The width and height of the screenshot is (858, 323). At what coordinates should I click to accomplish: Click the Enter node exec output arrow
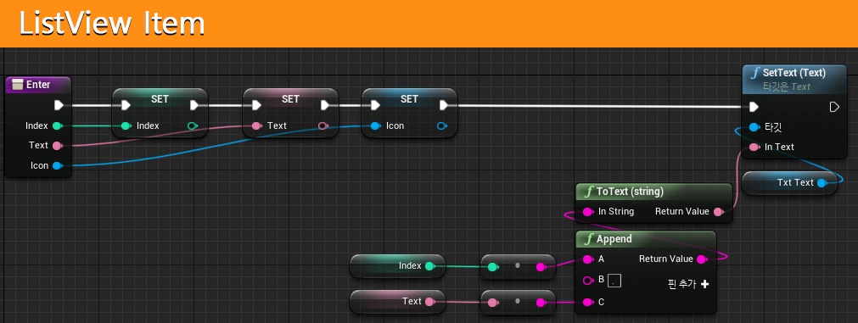[x=59, y=105]
